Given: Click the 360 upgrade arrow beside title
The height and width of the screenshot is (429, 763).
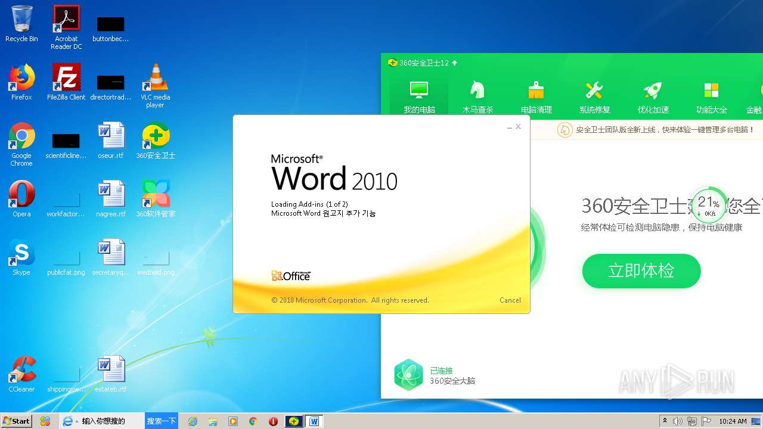Looking at the screenshot, I should 455,63.
